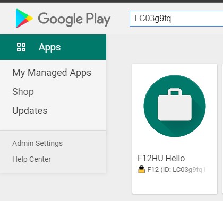Click empty space right of the search text
Image resolution: width=223 pixels, height=201 pixels.
coord(196,19)
